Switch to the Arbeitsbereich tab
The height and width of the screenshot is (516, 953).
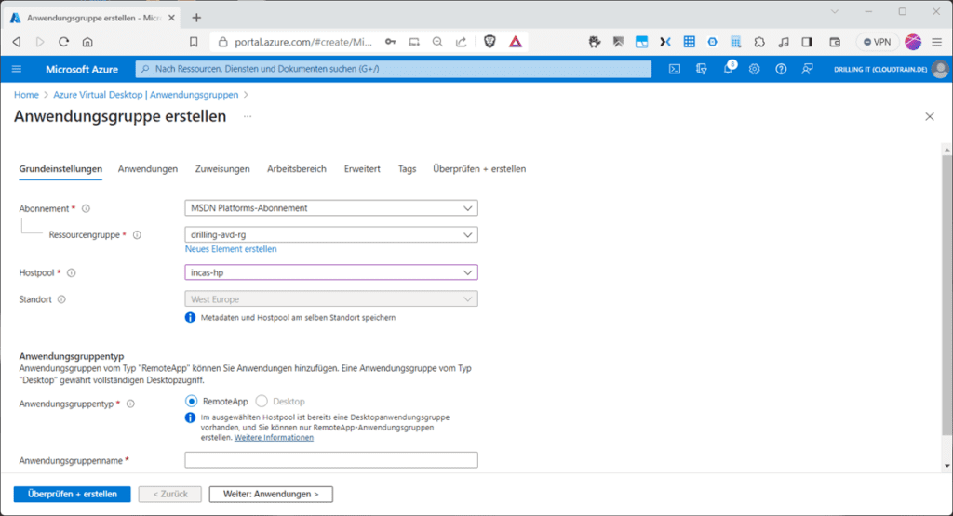pyautogui.click(x=297, y=169)
